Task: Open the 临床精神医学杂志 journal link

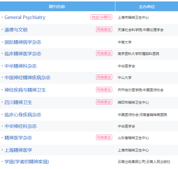Action: click(23, 54)
